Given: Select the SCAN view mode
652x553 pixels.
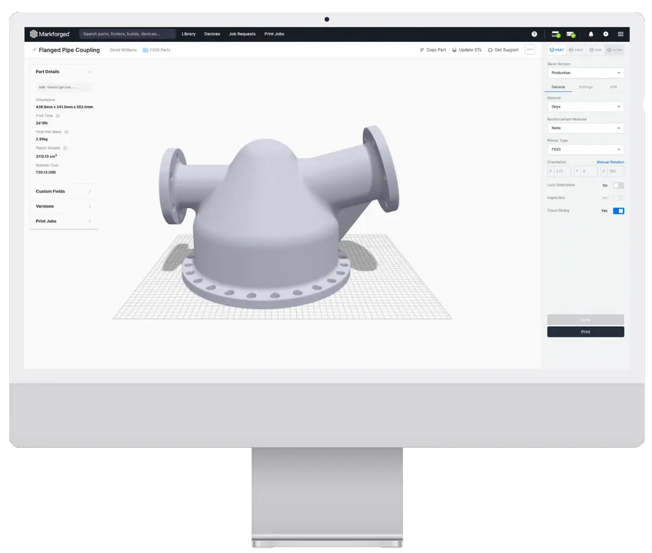Looking at the screenshot, I should pos(615,49).
